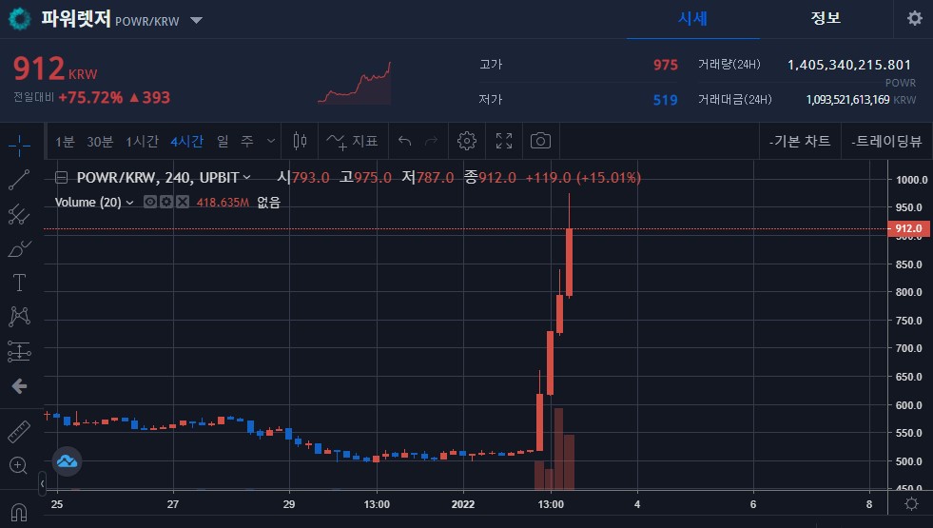The height and width of the screenshot is (528, 933).
Task: Click the Volume value 418.635M
Action: 223,203
